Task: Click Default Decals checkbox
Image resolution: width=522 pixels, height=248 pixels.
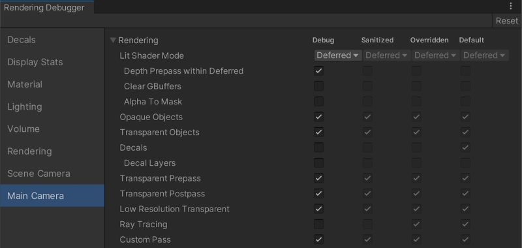Action: pos(465,147)
